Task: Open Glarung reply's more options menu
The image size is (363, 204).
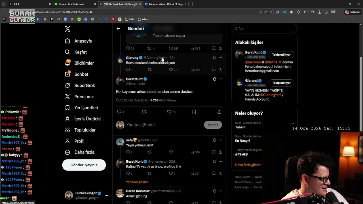Action: click(220, 58)
